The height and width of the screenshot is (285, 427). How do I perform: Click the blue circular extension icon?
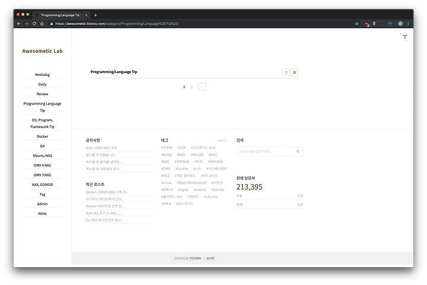[x=390, y=24]
